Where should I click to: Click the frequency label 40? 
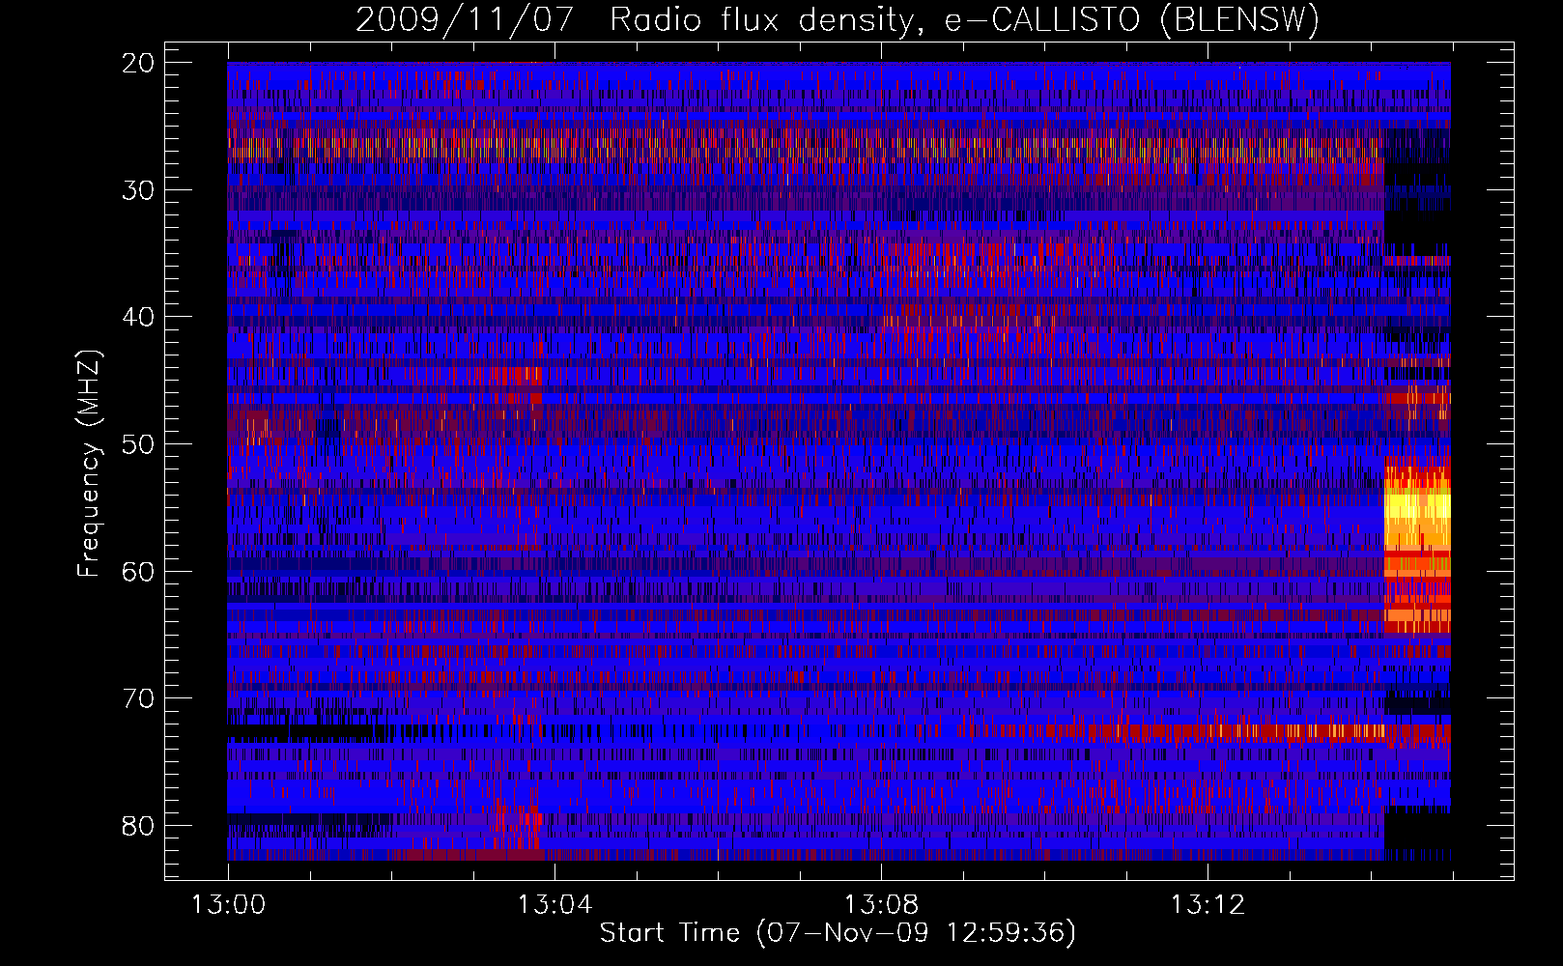coord(138,317)
